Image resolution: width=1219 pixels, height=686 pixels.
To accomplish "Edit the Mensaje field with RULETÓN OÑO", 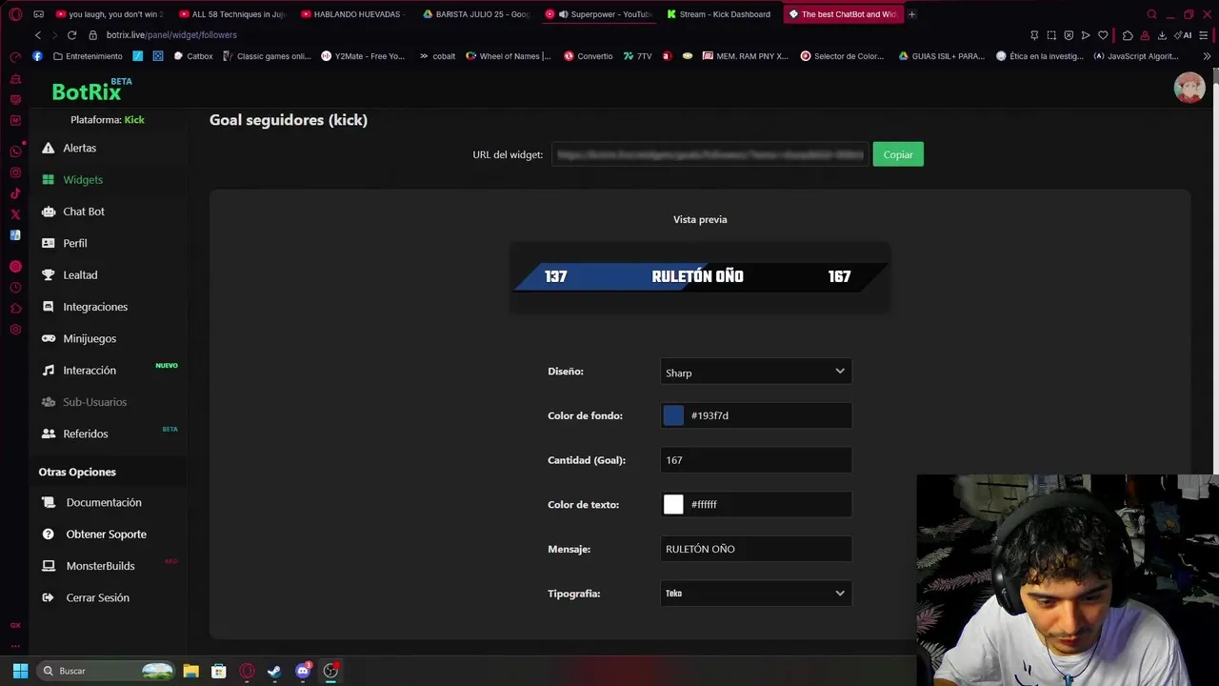I will pyautogui.click(x=756, y=549).
